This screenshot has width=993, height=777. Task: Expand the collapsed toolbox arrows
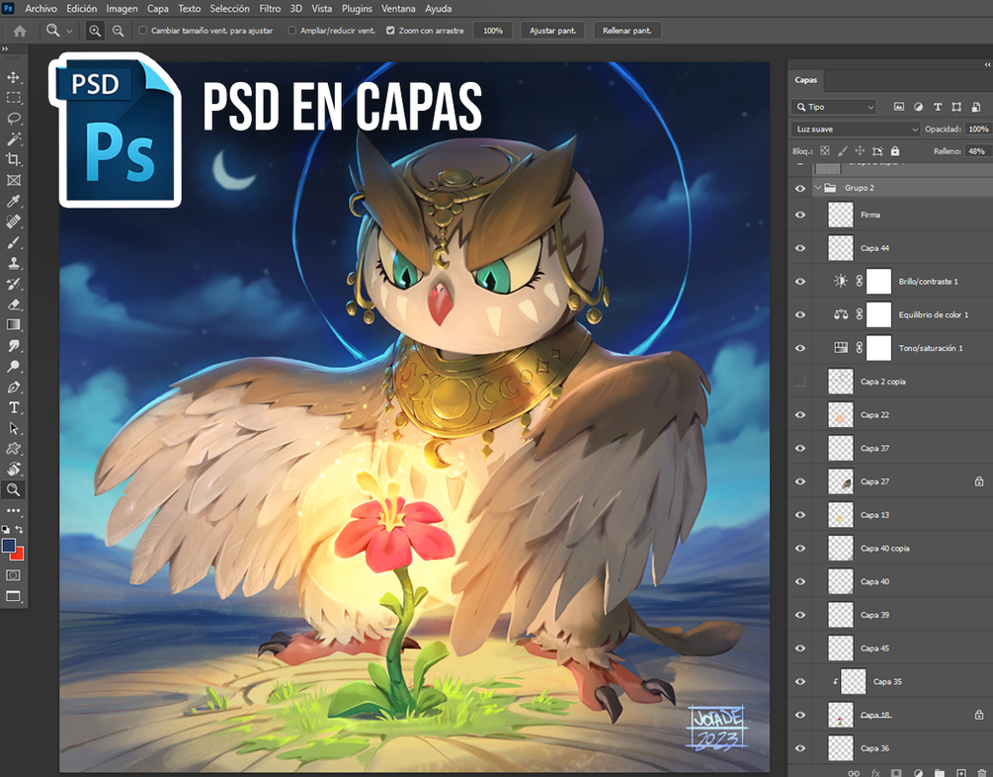[5, 48]
